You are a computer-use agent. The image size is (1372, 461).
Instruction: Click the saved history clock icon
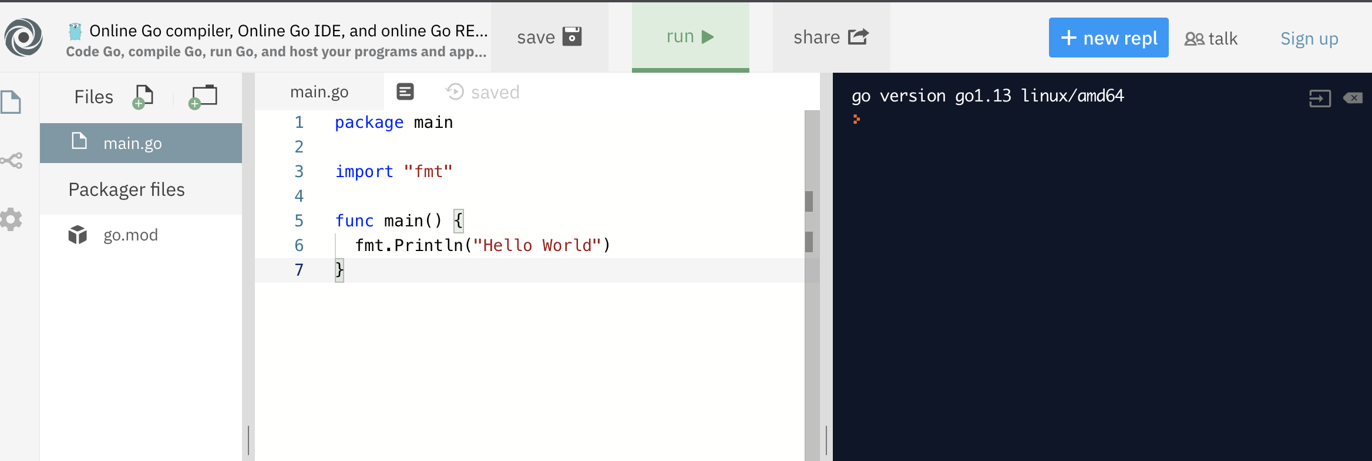(x=455, y=91)
